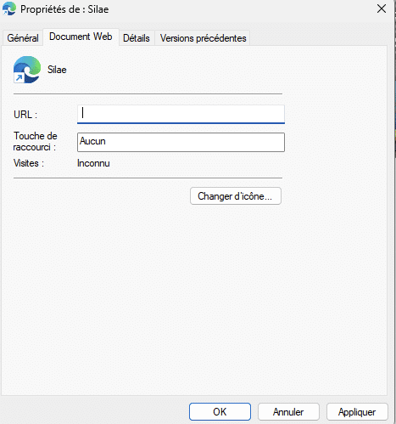Screen dimensions: 396x424
Task: Cancel changes with Annuler
Action: [288, 411]
